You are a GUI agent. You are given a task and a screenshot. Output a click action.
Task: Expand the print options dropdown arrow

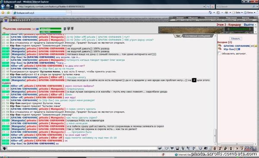(230, 13)
